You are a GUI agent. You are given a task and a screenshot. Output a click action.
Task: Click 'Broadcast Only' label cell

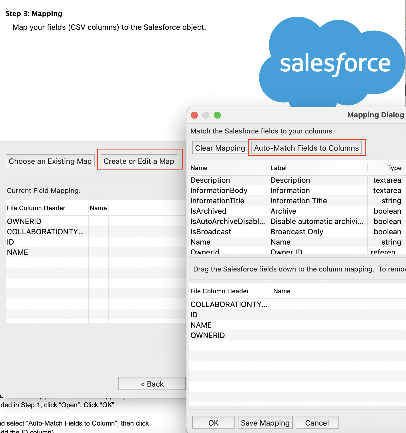coord(318,232)
